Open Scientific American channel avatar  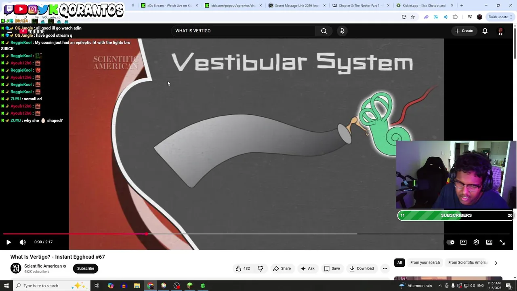tap(16, 268)
